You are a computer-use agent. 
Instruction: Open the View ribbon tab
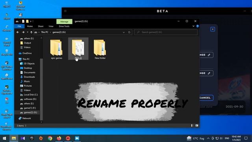pyautogui.click(x=51, y=26)
